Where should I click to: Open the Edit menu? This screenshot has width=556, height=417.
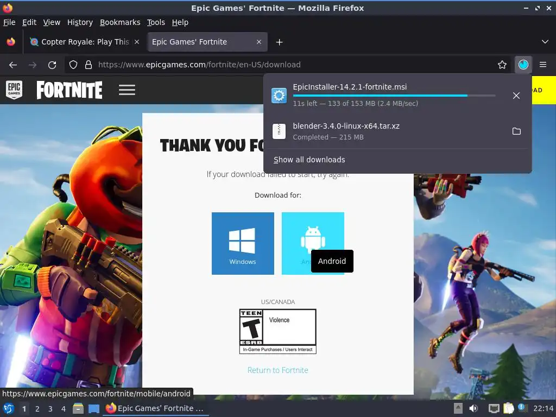click(x=29, y=22)
